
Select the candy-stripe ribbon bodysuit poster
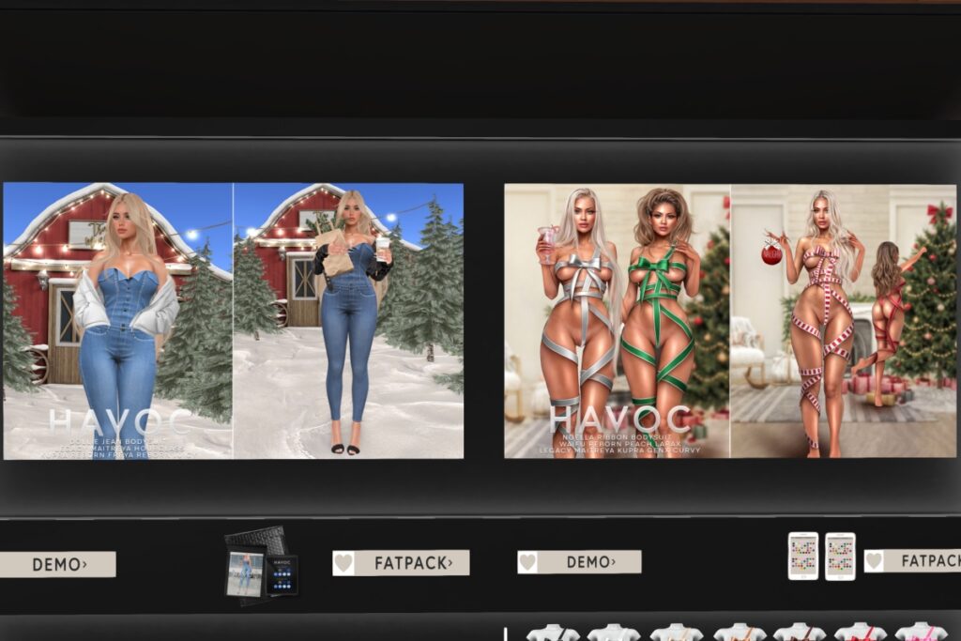tap(843, 319)
